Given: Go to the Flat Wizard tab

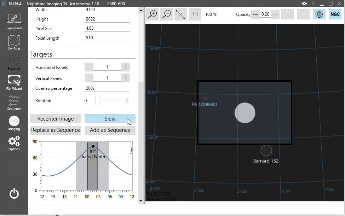Looking at the screenshot, I should (x=14, y=82).
